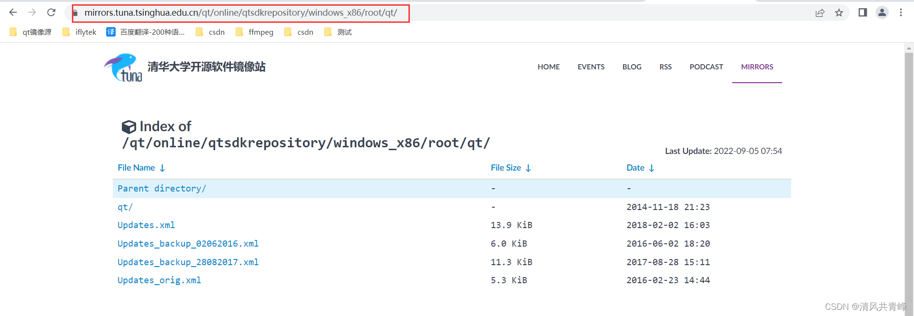Open Parent directory/ link
The width and height of the screenshot is (914, 316).
(x=162, y=189)
